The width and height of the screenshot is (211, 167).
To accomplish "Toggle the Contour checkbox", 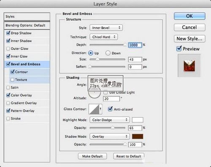I will [13, 72].
